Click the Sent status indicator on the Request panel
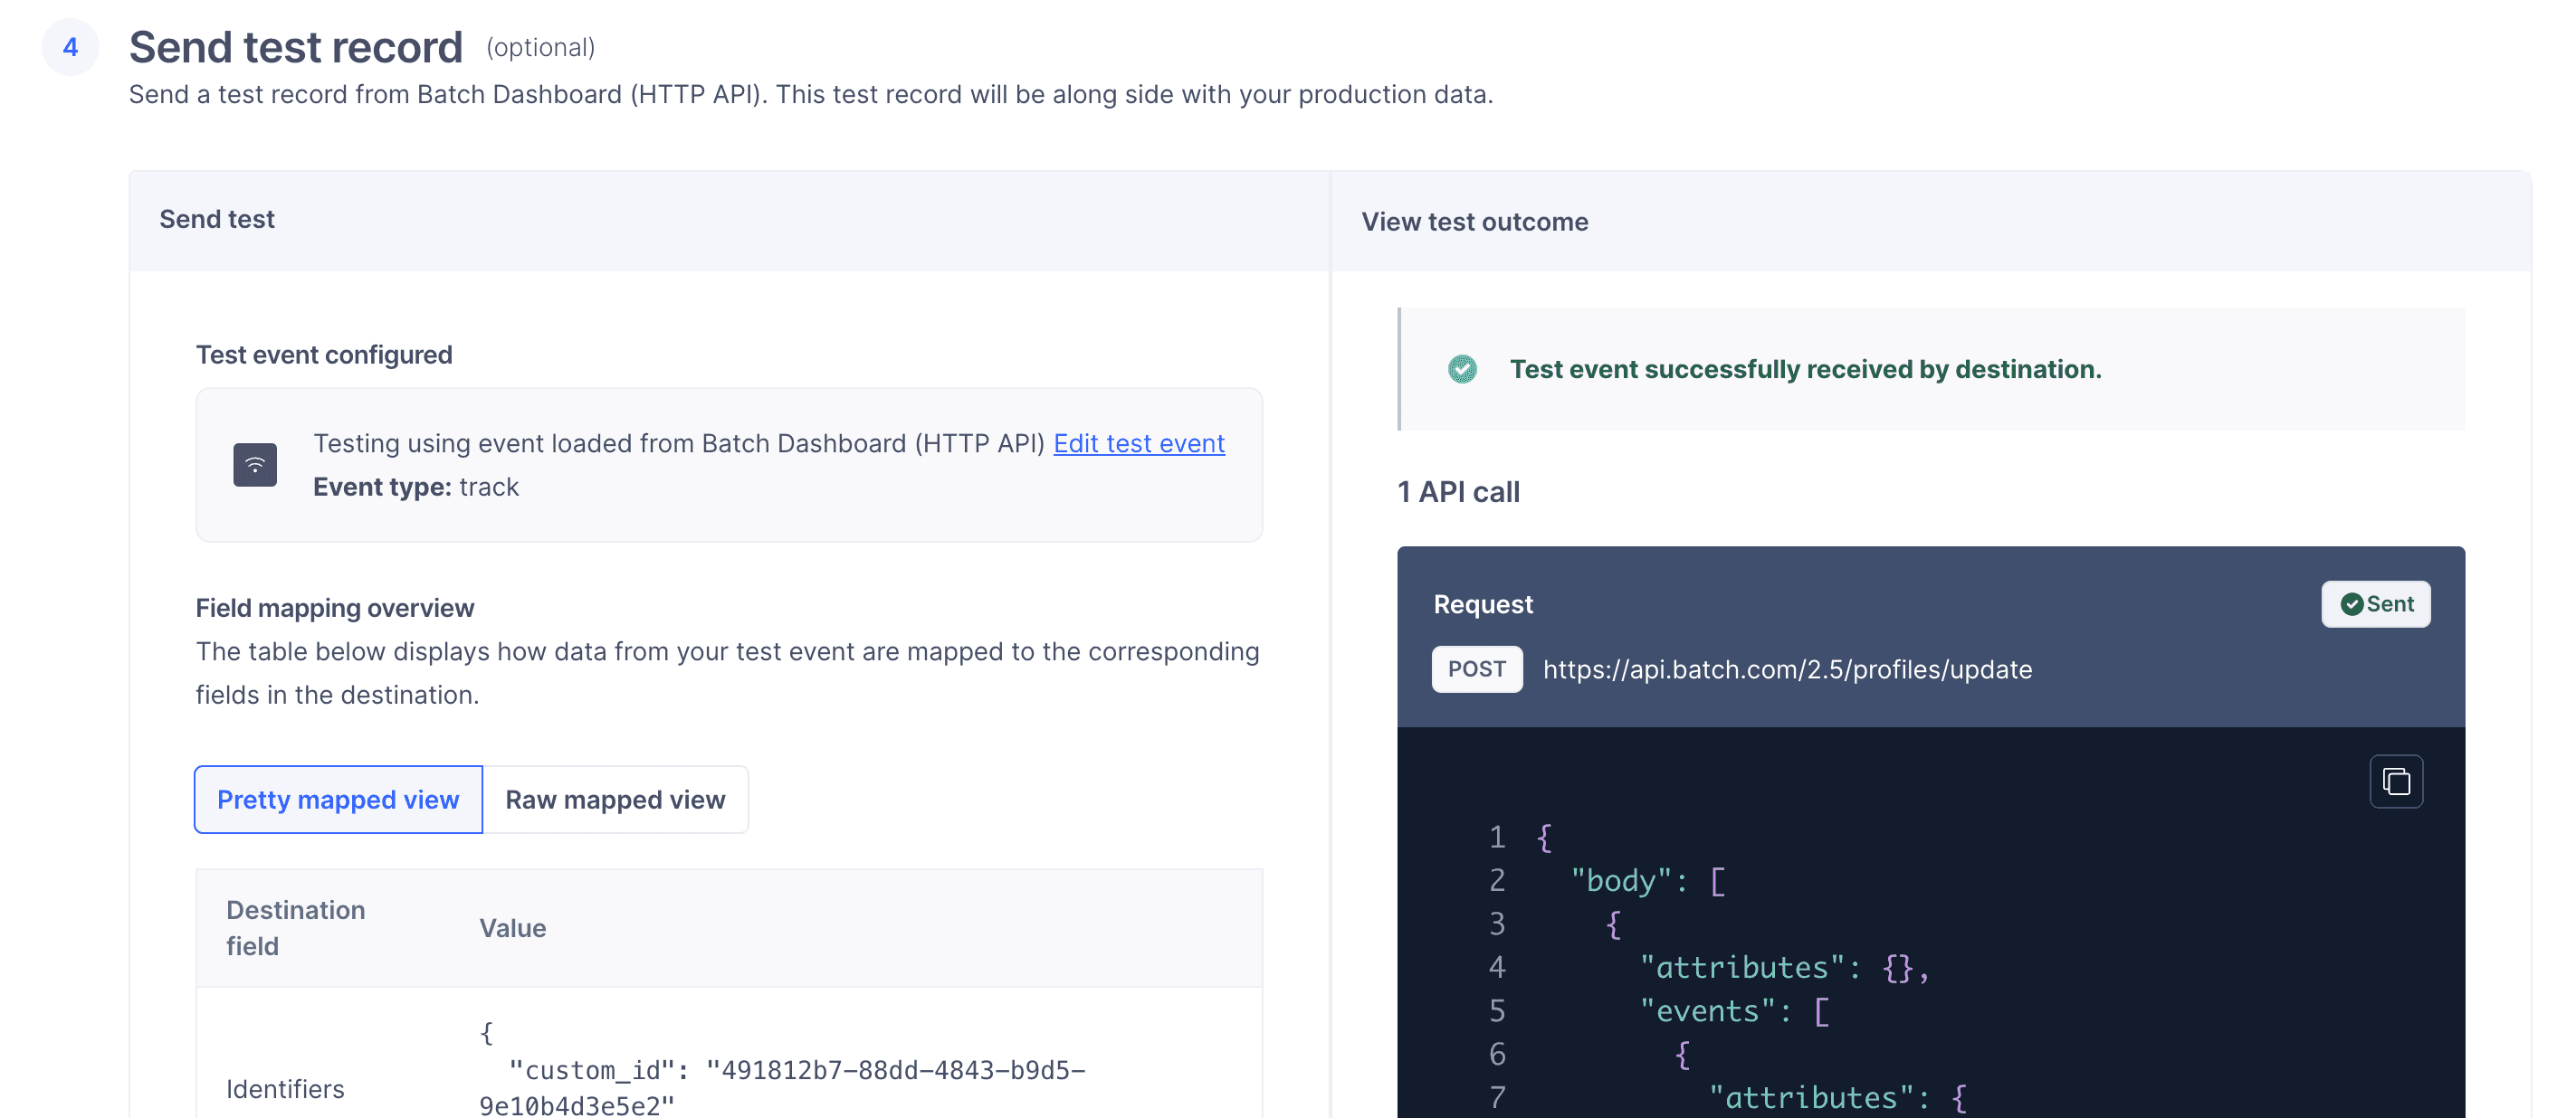 tap(2377, 603)
